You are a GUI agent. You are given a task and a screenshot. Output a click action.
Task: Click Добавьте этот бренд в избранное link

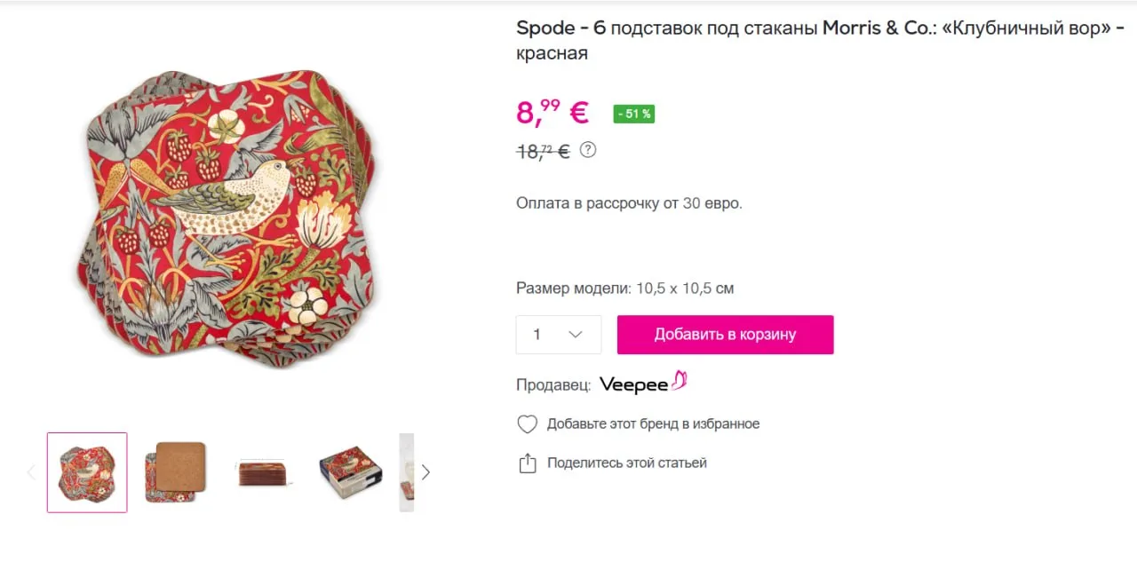[x=654, y=424]
